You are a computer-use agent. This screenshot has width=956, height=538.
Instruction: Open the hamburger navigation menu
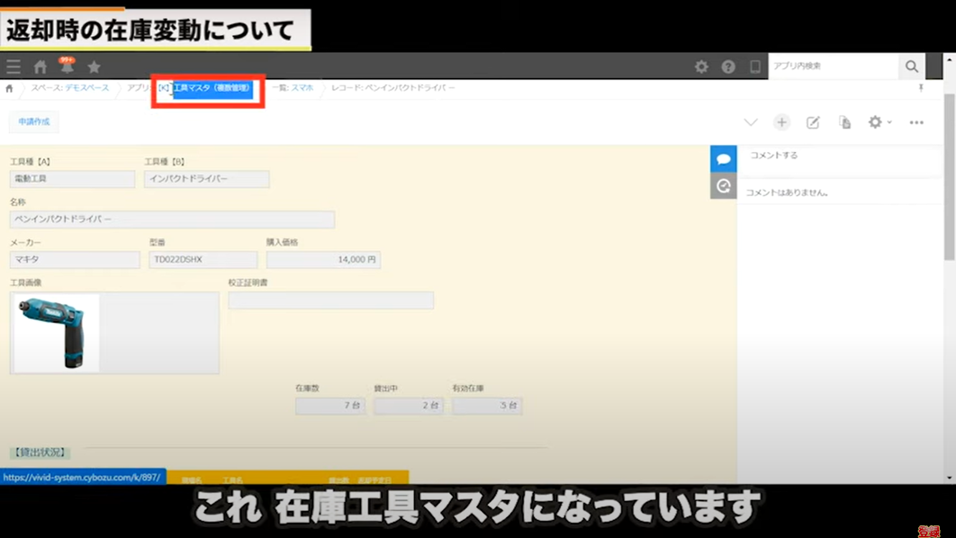[13, 66]
